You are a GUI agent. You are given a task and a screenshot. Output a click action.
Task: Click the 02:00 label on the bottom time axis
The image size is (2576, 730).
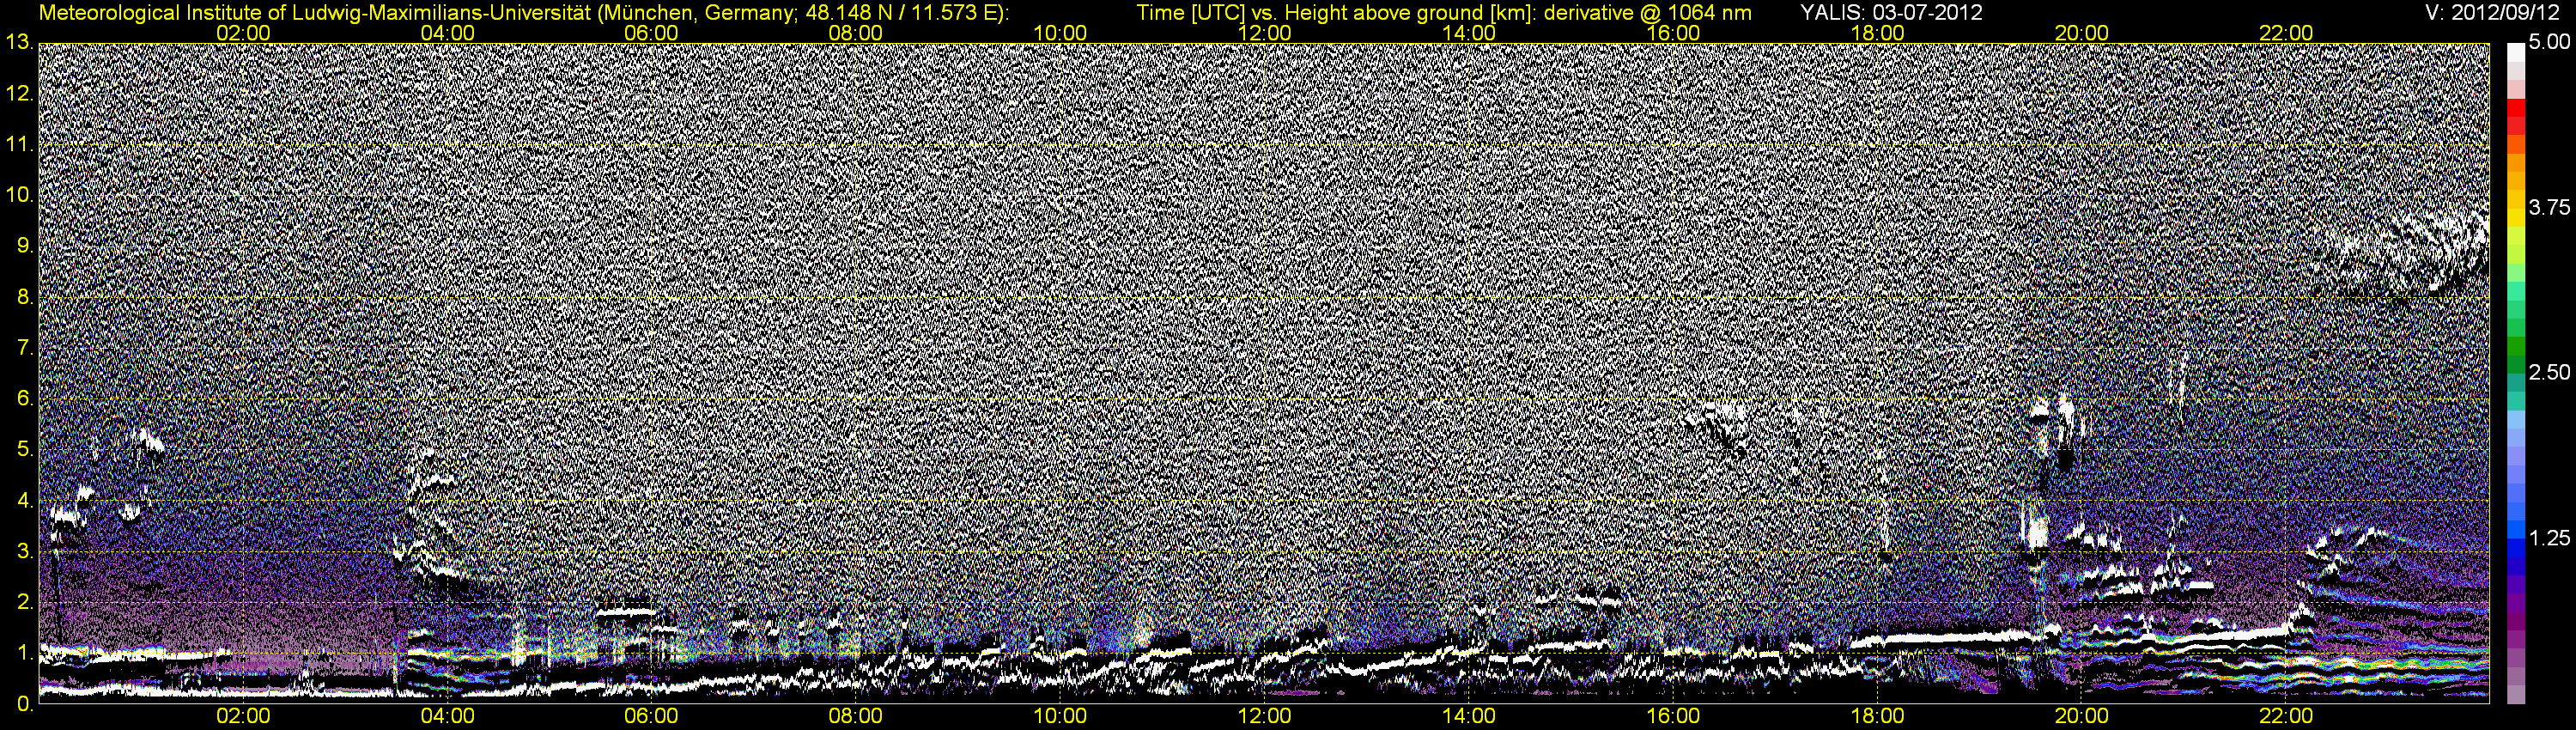pyautogui.click(x=243, y=716)
